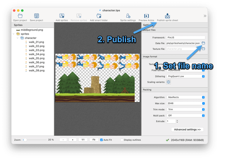Save the project via the Save project icon
225x159 pixels.
point(36,16)
